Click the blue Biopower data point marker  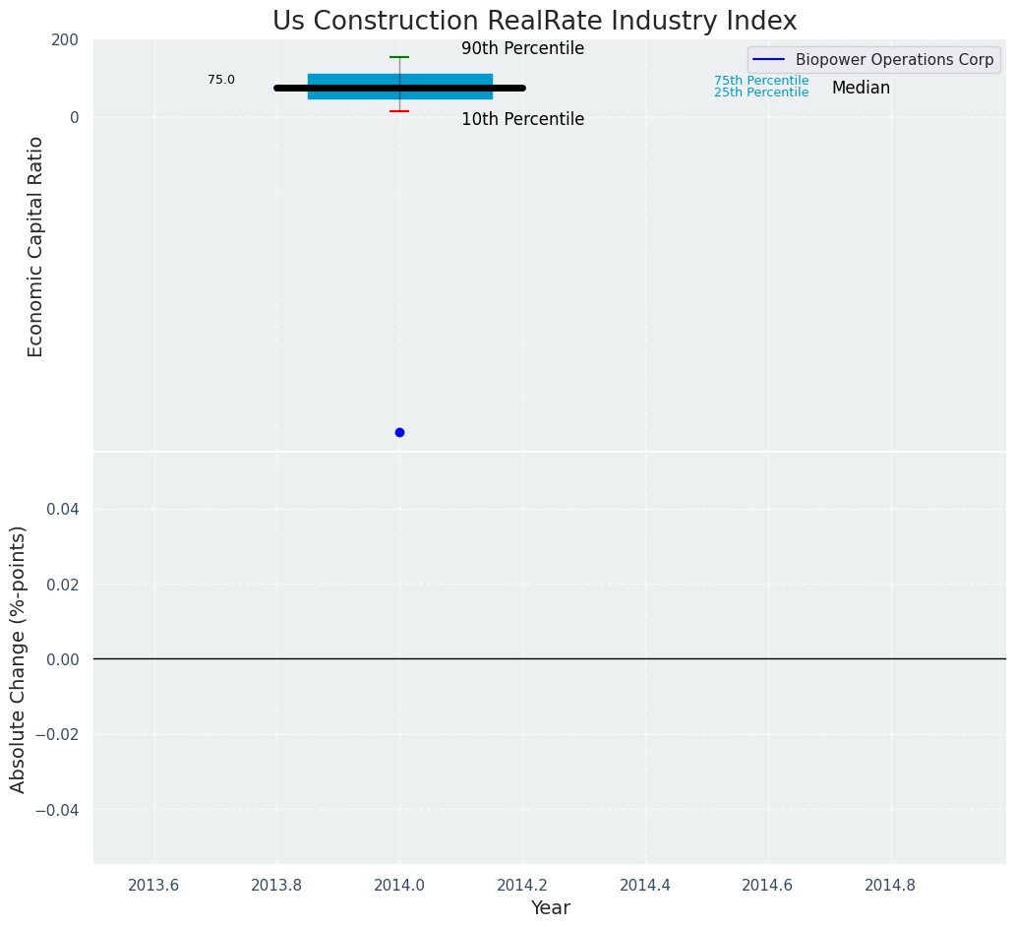[399, 432]
